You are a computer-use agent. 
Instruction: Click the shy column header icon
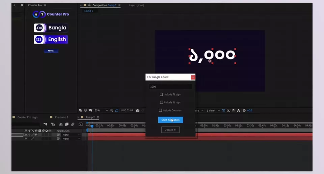pyautogui.click(x=26, y=131)
